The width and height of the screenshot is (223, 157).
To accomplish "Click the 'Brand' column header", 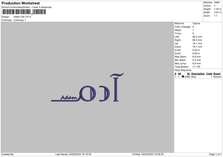I will coord(217,74).
